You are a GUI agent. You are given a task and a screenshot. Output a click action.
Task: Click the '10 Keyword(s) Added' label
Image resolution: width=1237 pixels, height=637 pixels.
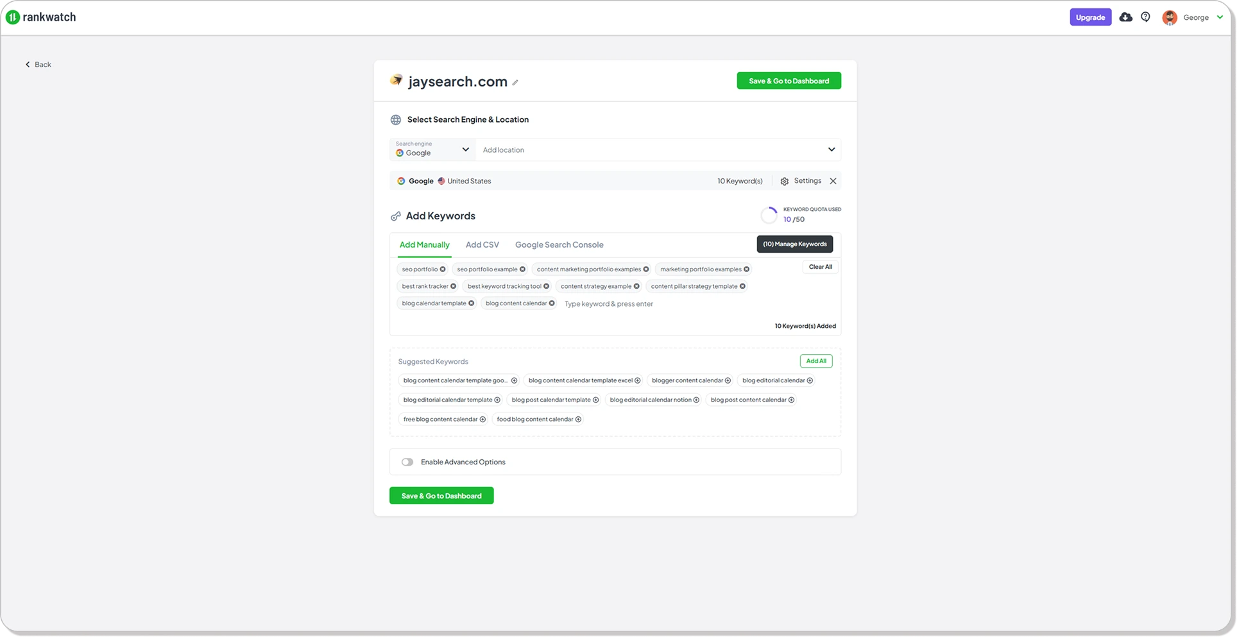coord(805,326)
